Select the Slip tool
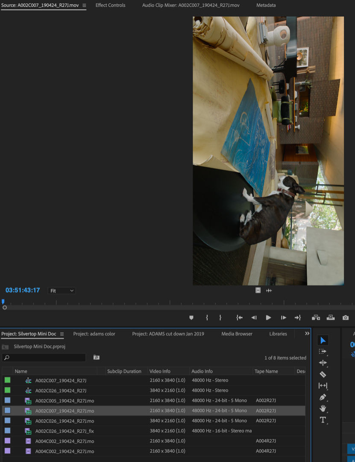Image resolution: width=355 pixels, height=462 pixels. [x=323, y=385]
